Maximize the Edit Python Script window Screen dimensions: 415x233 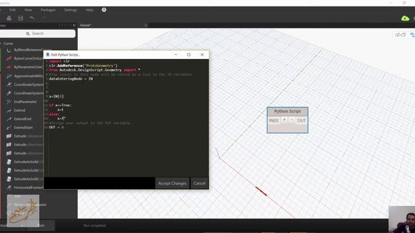point(189,54)
